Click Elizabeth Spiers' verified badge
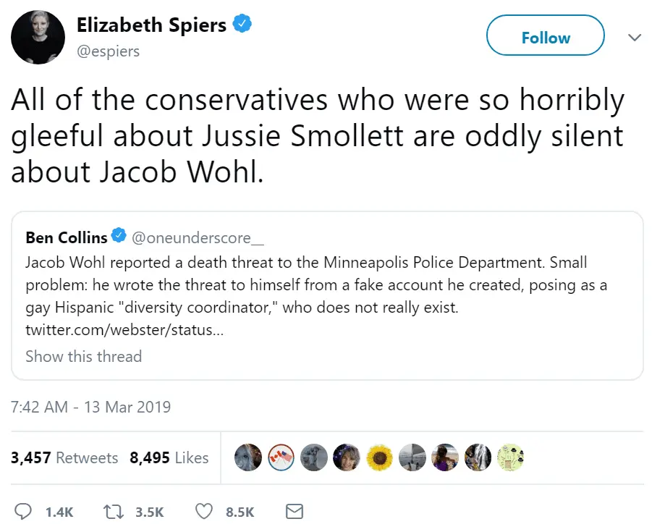652x532 pixels. coord(242,25)
